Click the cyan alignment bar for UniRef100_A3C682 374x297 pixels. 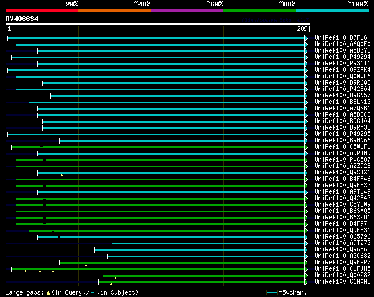point(206,256)
